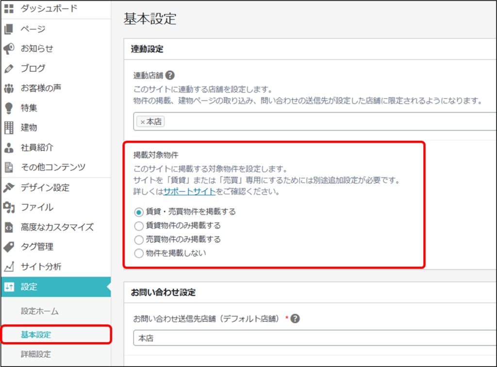497x367 pixels.
Task: Go to 設定ホーム in the sidebar
Action: [x=40, y=311]
